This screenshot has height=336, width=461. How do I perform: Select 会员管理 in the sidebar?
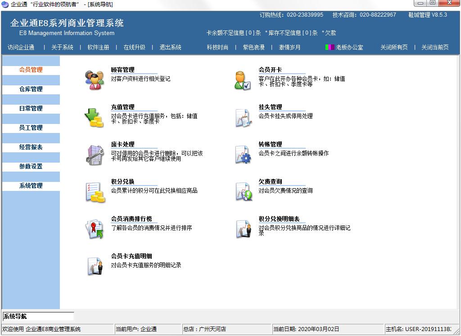click(x=31, y=70)
